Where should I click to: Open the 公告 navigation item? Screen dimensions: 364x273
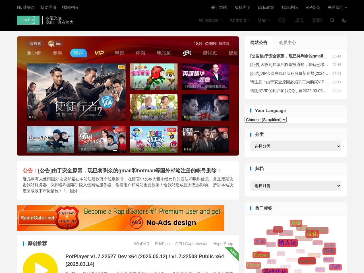coord(282,20)
